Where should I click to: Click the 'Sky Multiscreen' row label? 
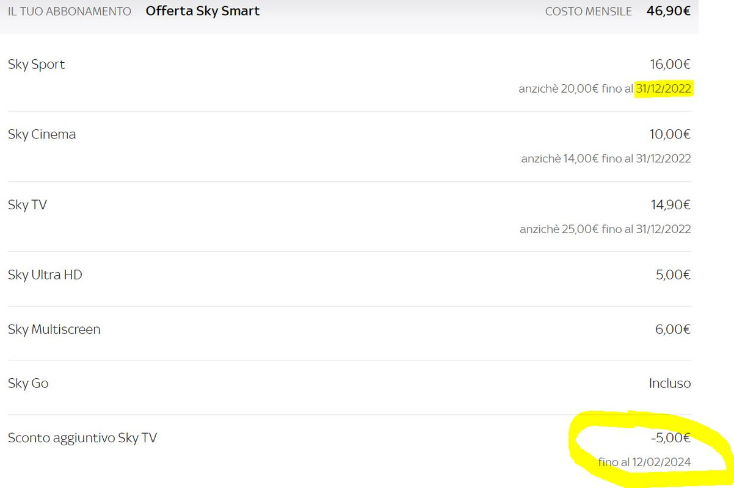coord(54,329)
